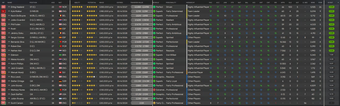The height and width of the screenshot is (106, 340).
Task: Click Matheus Nunes' red morale icon
Action: point(154,90)
